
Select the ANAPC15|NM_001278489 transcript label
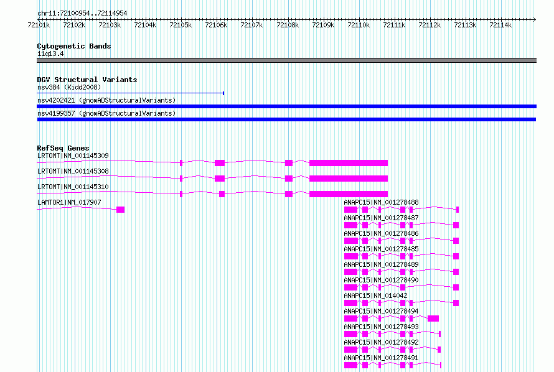click(x=381, y=264)
